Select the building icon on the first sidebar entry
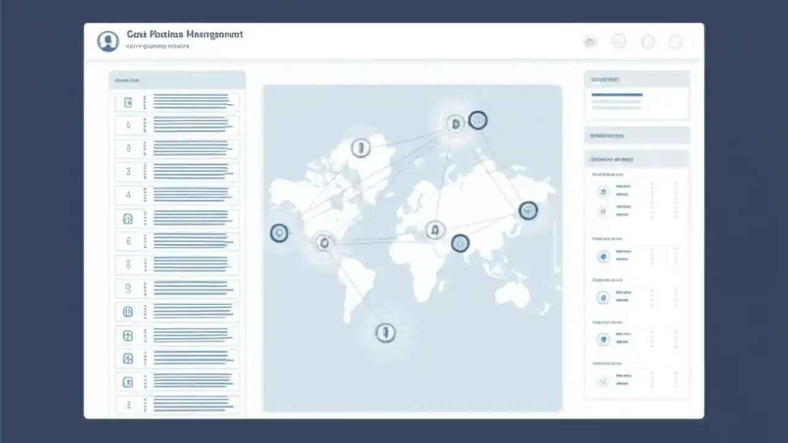Viewport: 788px width, 443px height. click(127, 102)
